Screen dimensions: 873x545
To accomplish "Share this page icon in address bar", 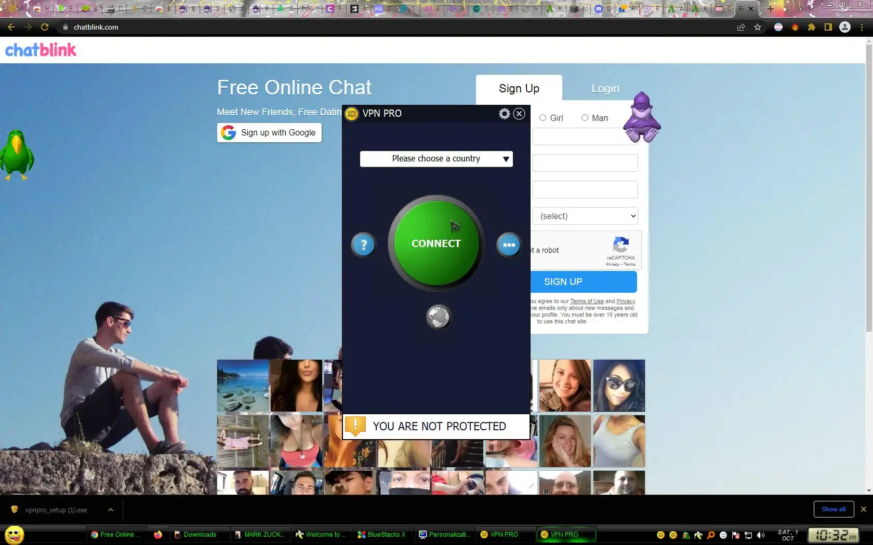I will pyautogui.click(x=741, y=27).
